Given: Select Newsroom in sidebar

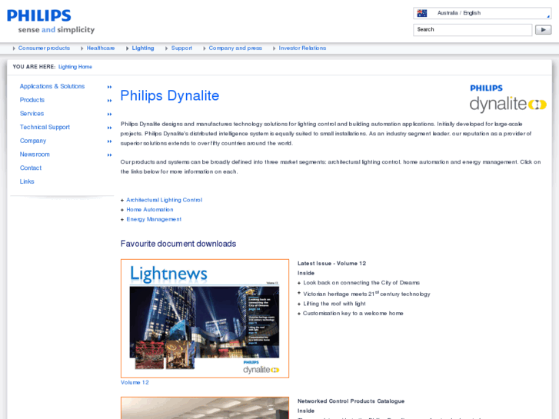Looking at the screenshot, I should pyautogui.click(x=35, y=155).
